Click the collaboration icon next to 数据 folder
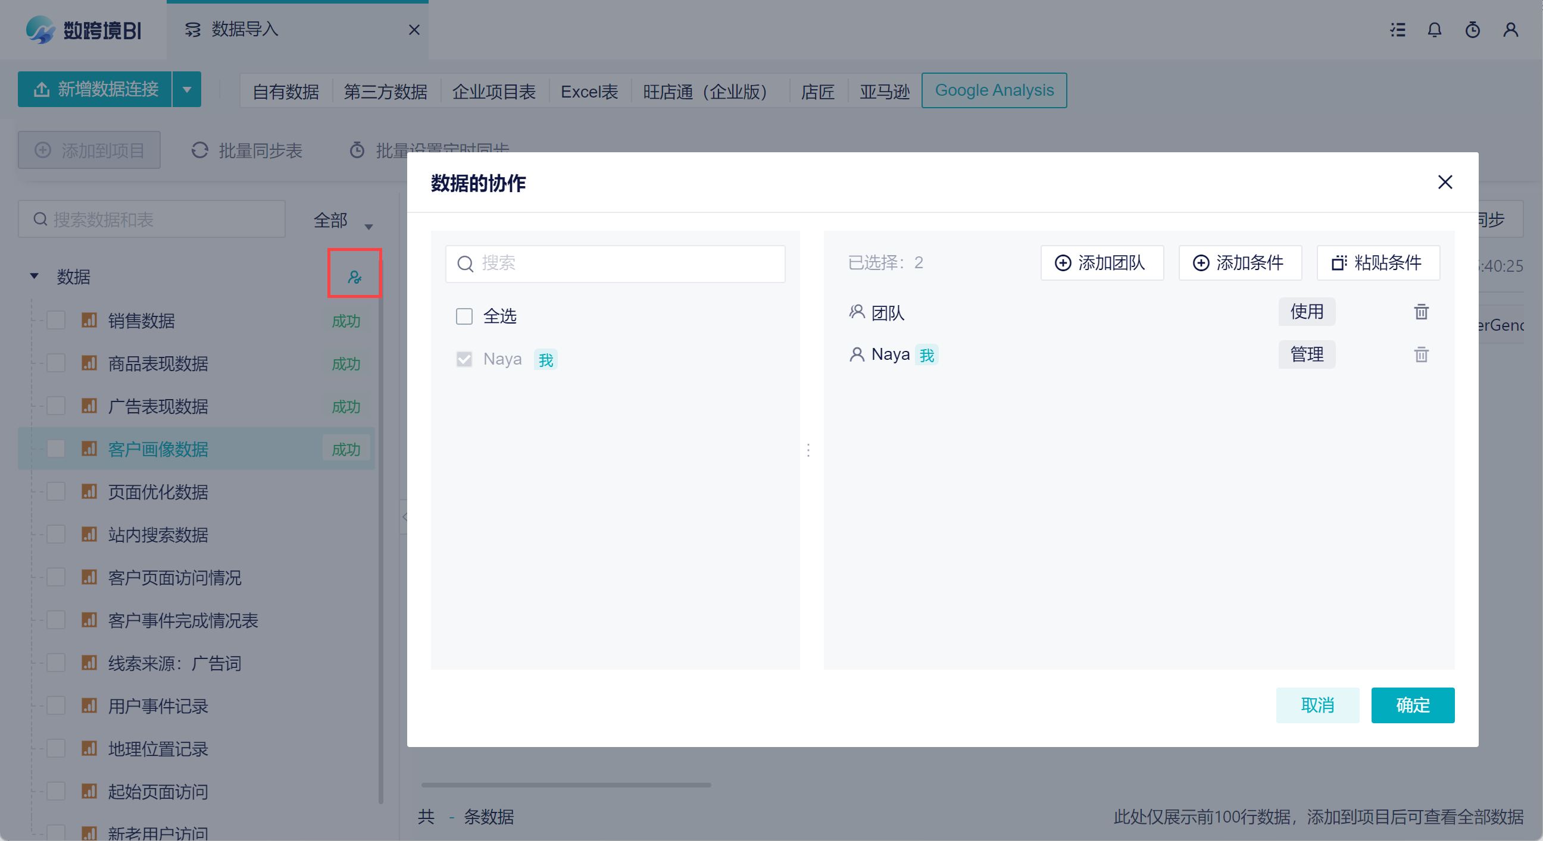This screenshot has height=841, width=1543. pos(354,277)
